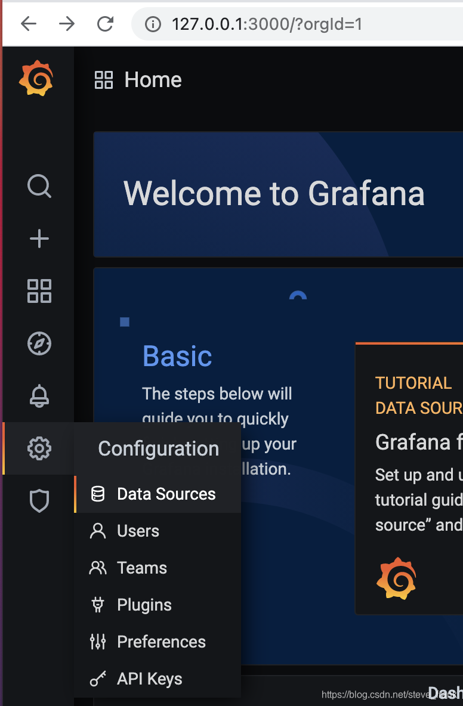Screen dimensions: 463x706
Task: Open the Search magnifier icon
Action: coord(39,185)
